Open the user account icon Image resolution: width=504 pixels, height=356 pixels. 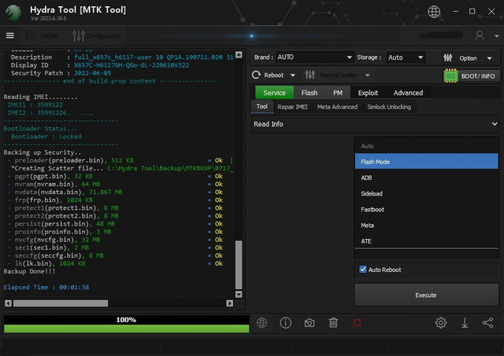480,35
